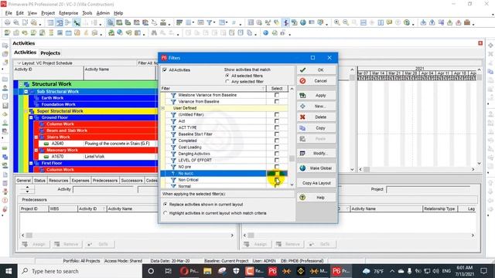Click the filter icon beside No pre

[173, 167]
